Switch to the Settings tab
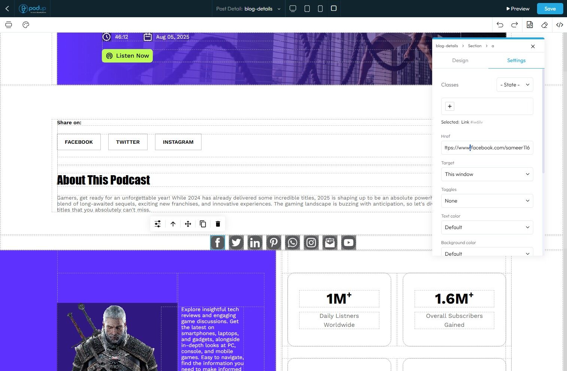Screen dimensions: 567x371 pyautogui.click(x=516, y=60)
